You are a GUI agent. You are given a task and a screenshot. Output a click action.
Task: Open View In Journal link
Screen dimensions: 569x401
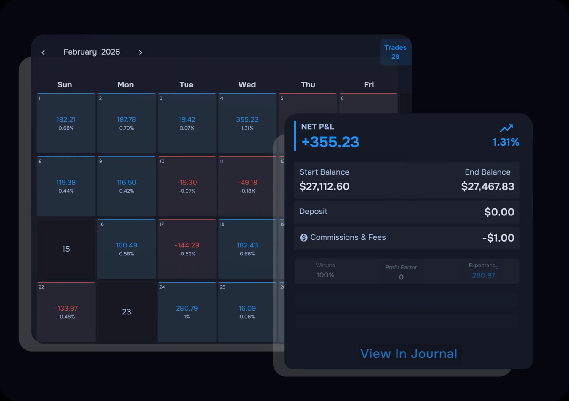[x=409, y=354]
